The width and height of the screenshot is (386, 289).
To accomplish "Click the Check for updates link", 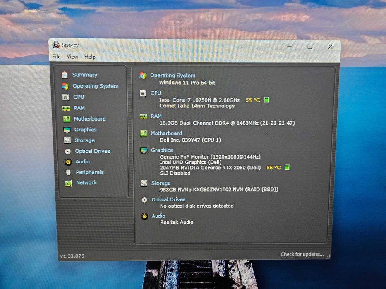I will click(302, 254).
